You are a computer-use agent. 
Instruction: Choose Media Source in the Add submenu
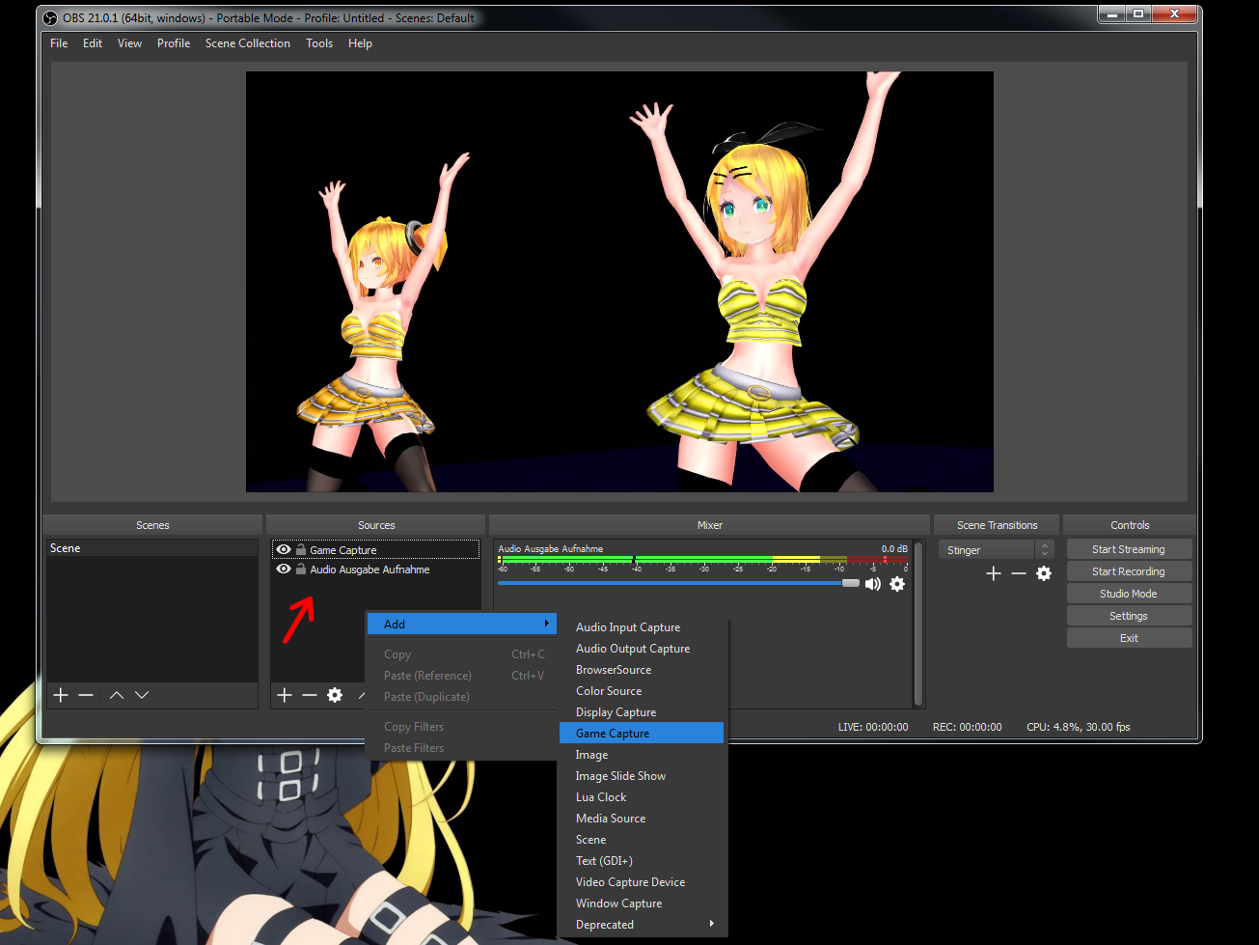(x=643, y=819)
